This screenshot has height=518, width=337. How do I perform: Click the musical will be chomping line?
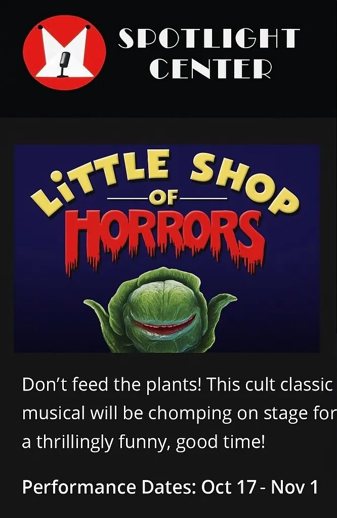pyautogui.click(x=179, y=414)
